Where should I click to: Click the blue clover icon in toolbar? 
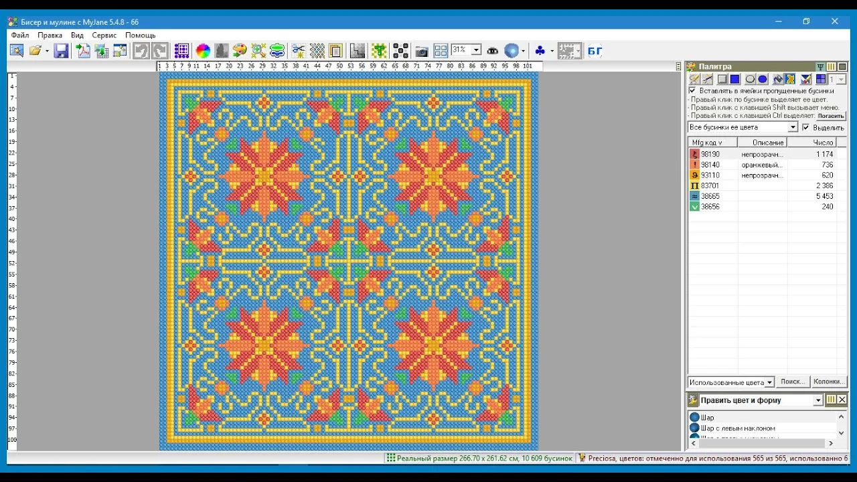(x=540, y=51)
